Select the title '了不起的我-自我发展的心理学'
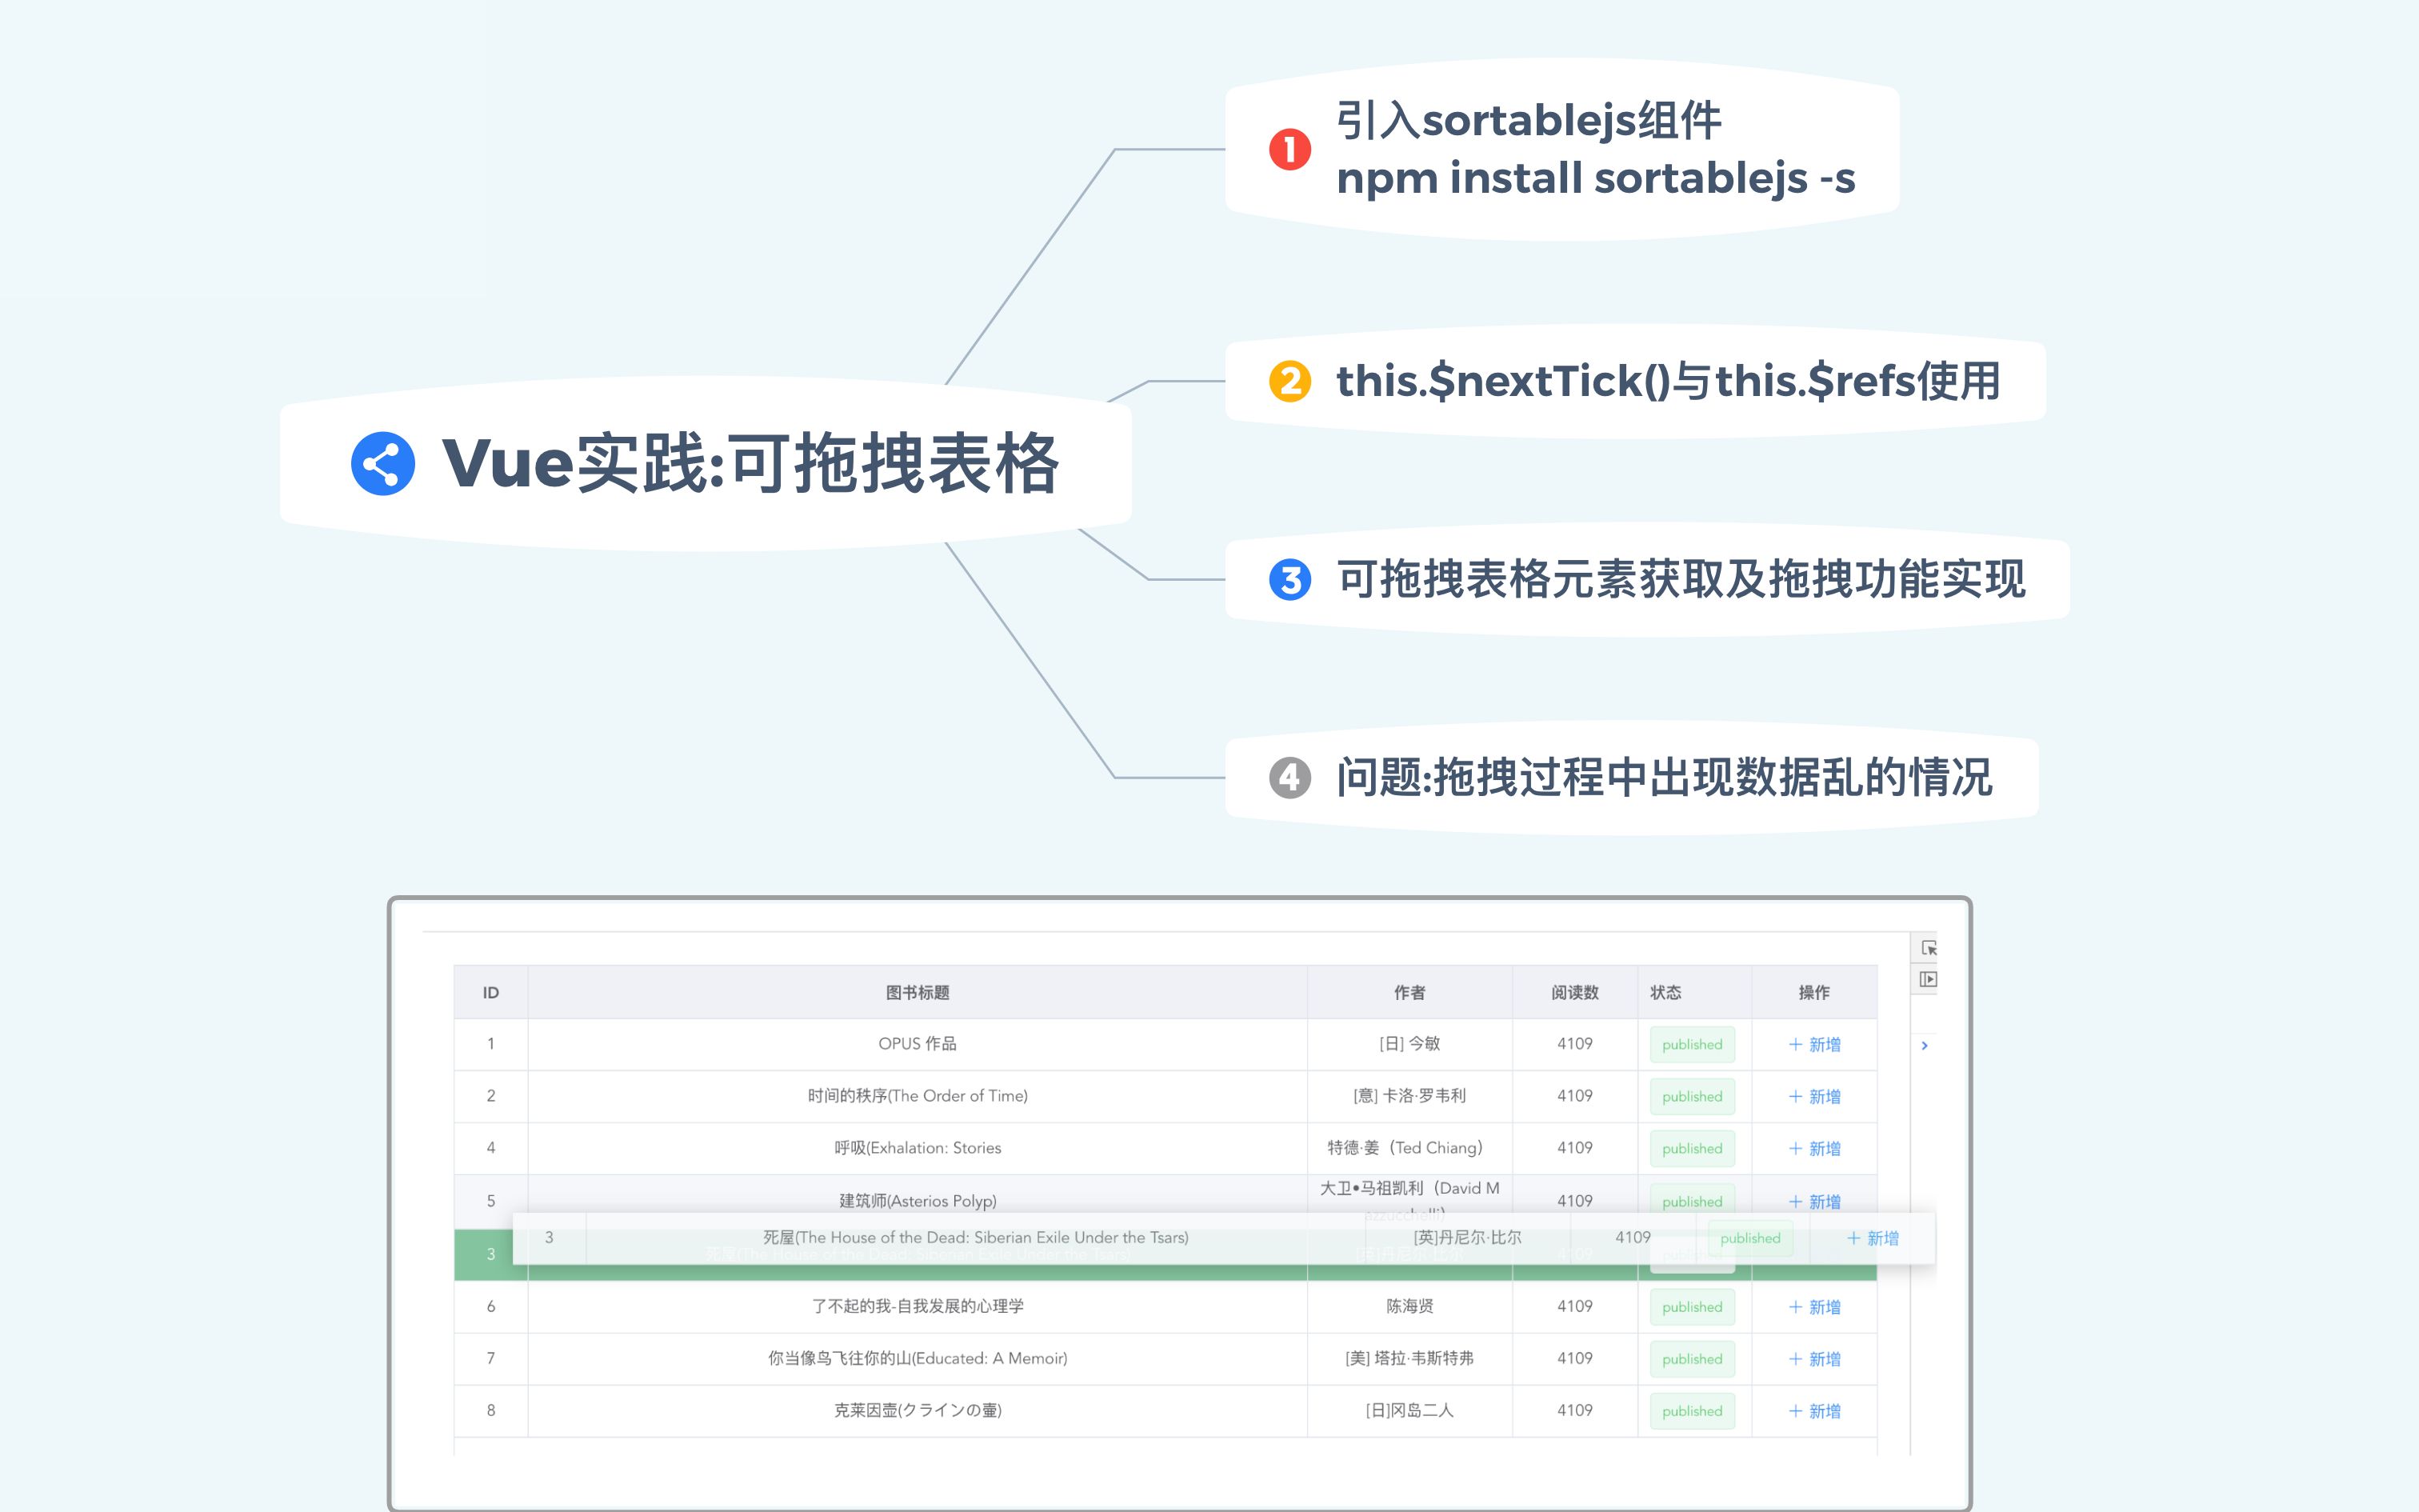Viewport: 2419px width, 1512px height. click(x=918, y=1305)
